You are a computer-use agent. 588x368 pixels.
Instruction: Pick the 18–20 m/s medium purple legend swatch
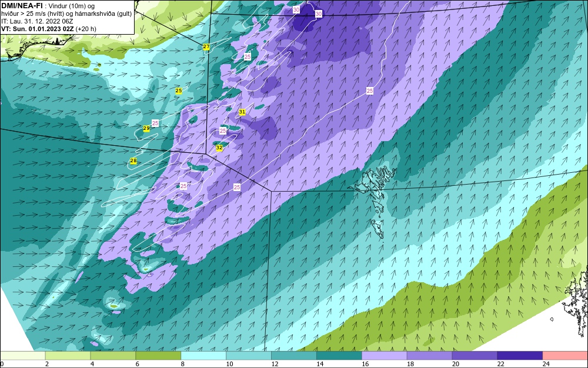(x=430, y=356)
